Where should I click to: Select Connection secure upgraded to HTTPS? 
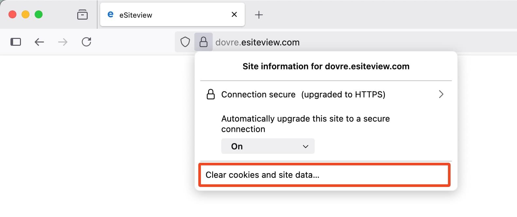click(x=304, y=94)
